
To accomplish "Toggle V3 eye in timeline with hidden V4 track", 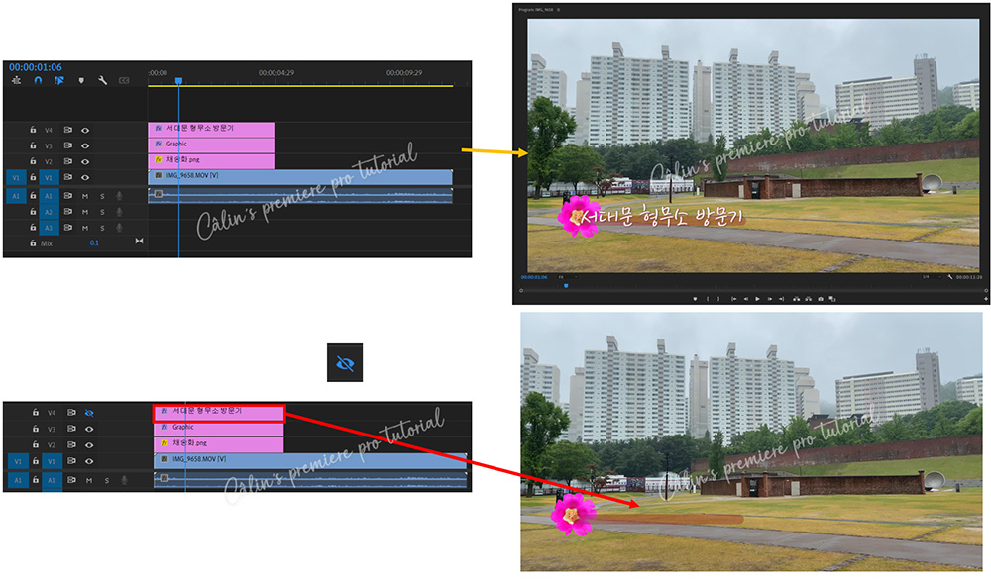I will pyautogui.click(x=89, y=429).
